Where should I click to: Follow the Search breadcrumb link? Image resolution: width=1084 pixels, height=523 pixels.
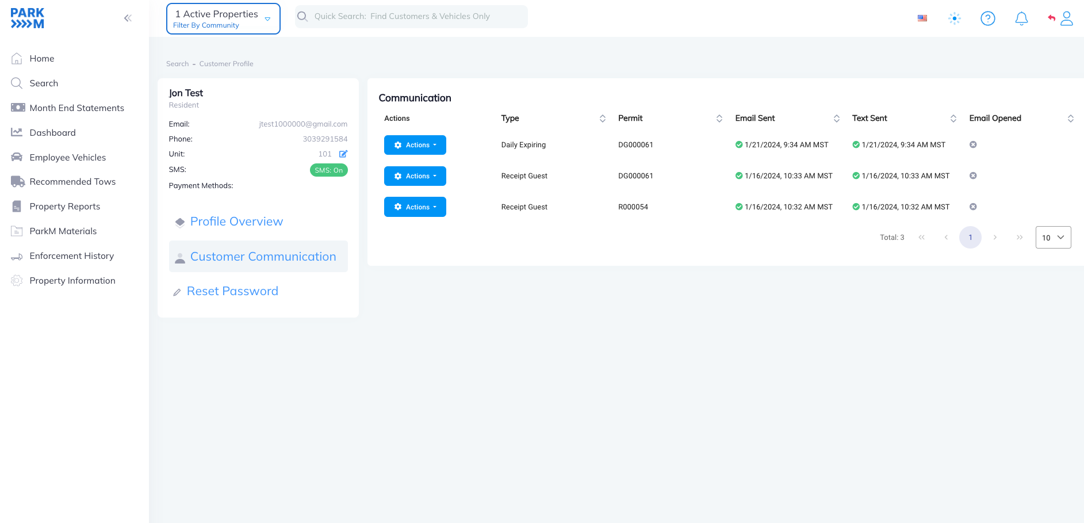pos(177,64)
